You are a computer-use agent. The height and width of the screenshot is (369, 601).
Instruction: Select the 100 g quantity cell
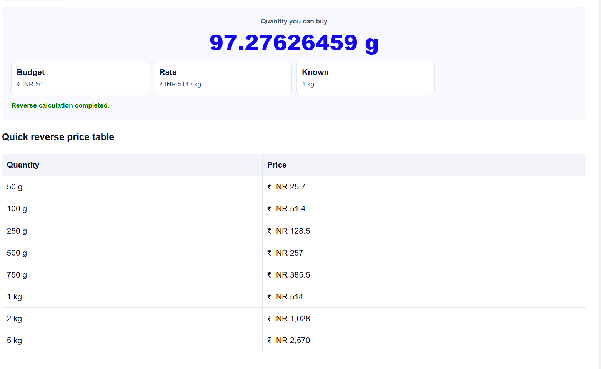pos(132,209)
